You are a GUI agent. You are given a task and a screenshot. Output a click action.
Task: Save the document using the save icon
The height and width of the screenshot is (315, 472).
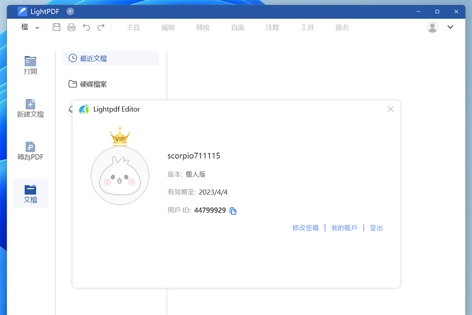coord(56,27)
